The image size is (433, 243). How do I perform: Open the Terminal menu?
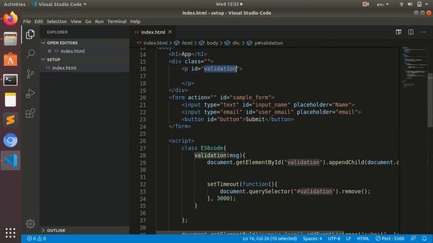point(117,22)
